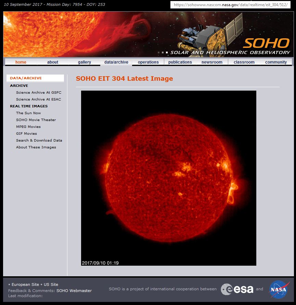The image size is (296, 305).
Task: Click the 10 September 2017 mission day text
Action: pos(54,4)
